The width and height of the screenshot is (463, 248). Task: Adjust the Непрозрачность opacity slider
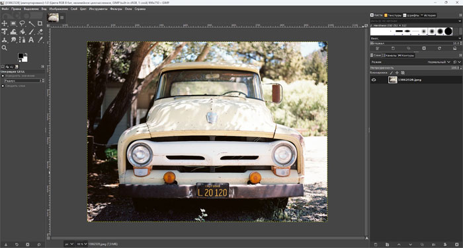[416, 68]
